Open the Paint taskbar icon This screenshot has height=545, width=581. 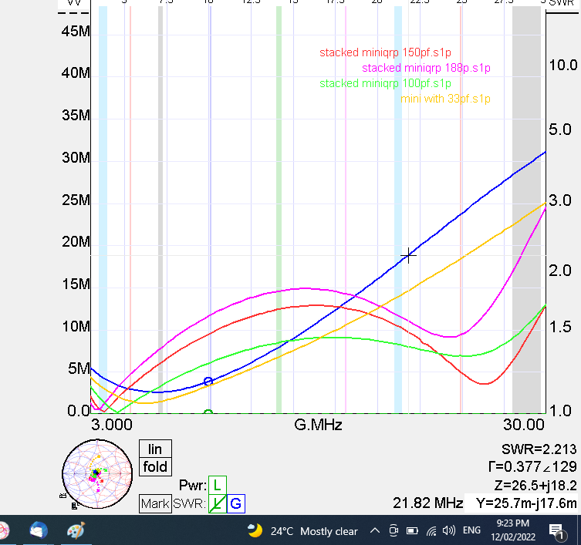(x=76, y=530)
